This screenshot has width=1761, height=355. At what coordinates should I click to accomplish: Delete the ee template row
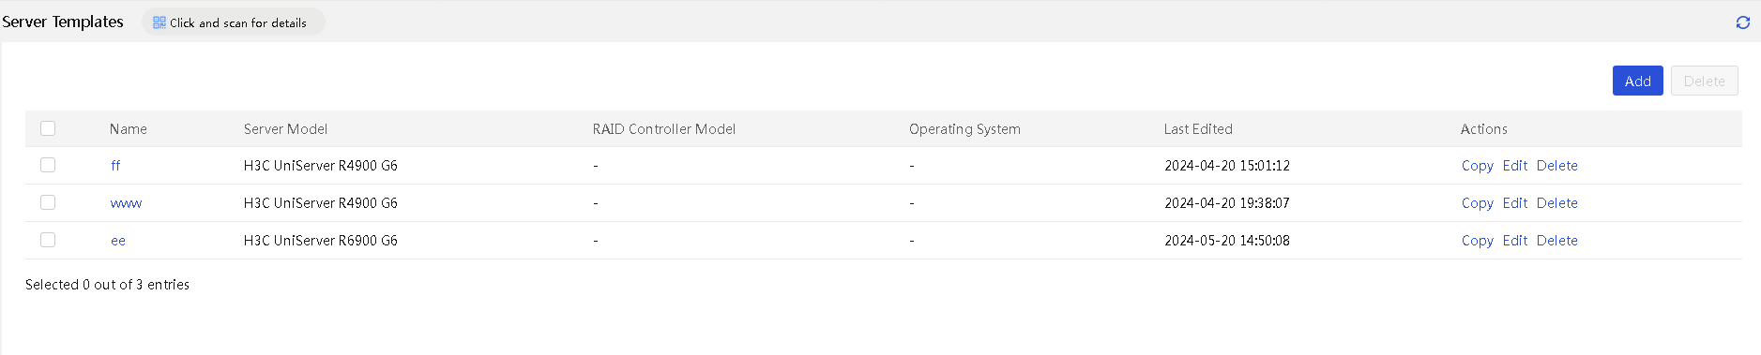click(1556, 241)
